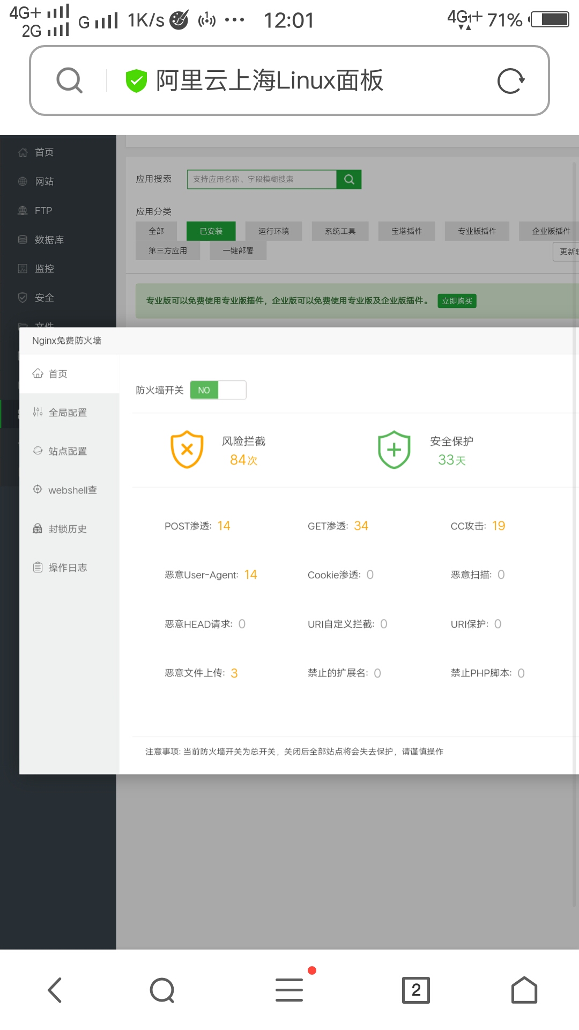Open the browser hamburger menu

[289, 990]
